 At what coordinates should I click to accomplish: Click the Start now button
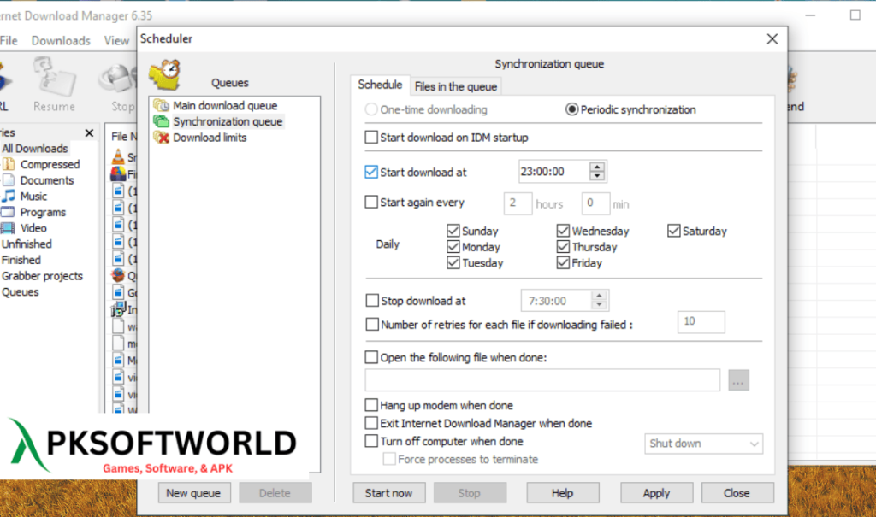click(x=389, y=493)
